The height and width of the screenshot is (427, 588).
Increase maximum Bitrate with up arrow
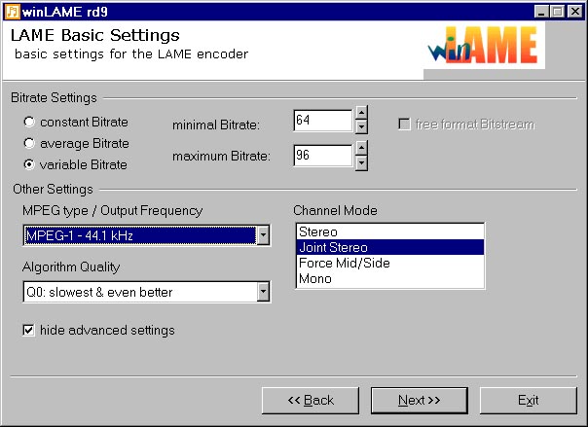pyautogui.click(x=361, y=148)
